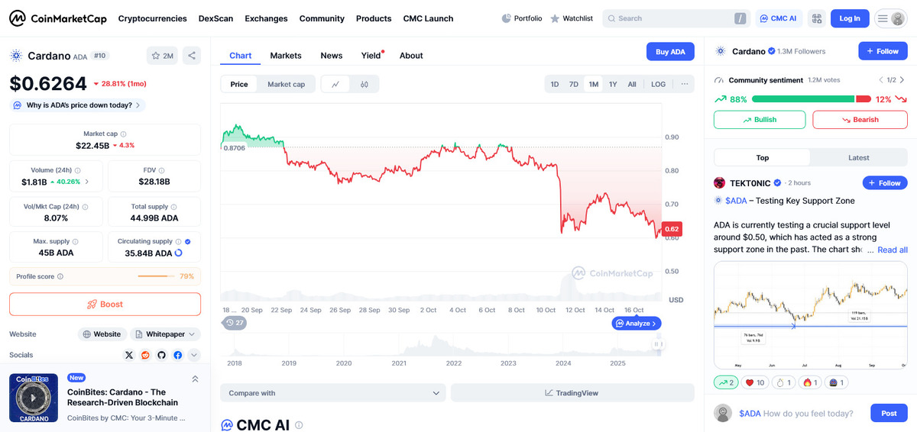Open the chart more-options ellipsis icon
Viewport: 917px width, 432px height.
click(x=684, y=84)
